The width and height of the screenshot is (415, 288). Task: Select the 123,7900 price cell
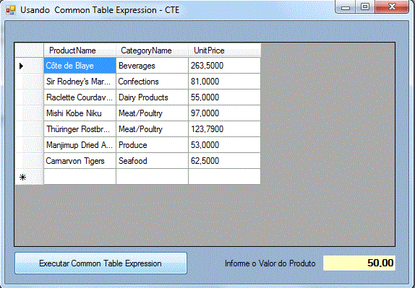point(224,129)
